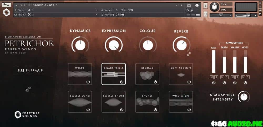The image size is (263, 127).
Task: Open reverb settings gear icon
Action: click(x=189, y=54)
